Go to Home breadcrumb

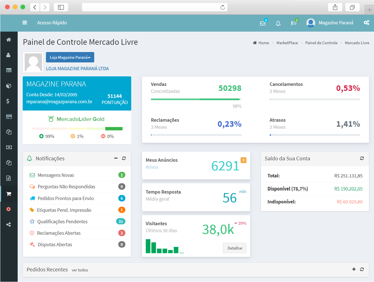pyautogui.click(x=261, y=43)
